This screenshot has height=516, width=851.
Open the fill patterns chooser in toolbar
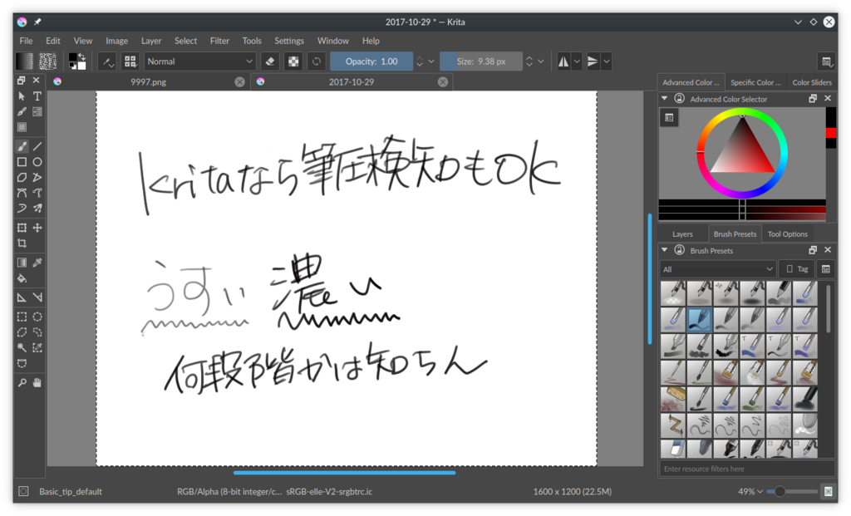point(47,61)
